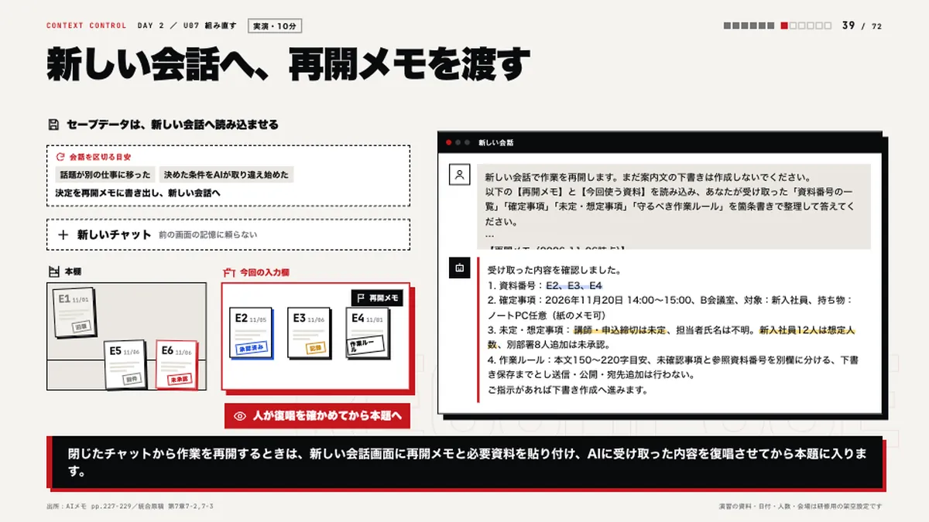
Task: Click the main title 新しい会話へ、再開メモを渡す
Action: click(288, 64)
